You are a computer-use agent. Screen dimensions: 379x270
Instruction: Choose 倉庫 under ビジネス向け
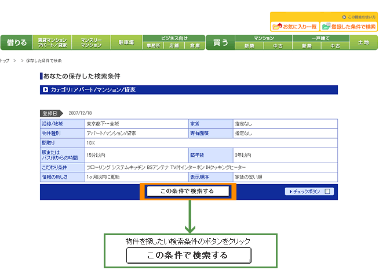pos(194,46)
